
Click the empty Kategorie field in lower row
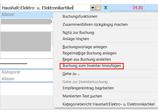[x=27, y=72]
